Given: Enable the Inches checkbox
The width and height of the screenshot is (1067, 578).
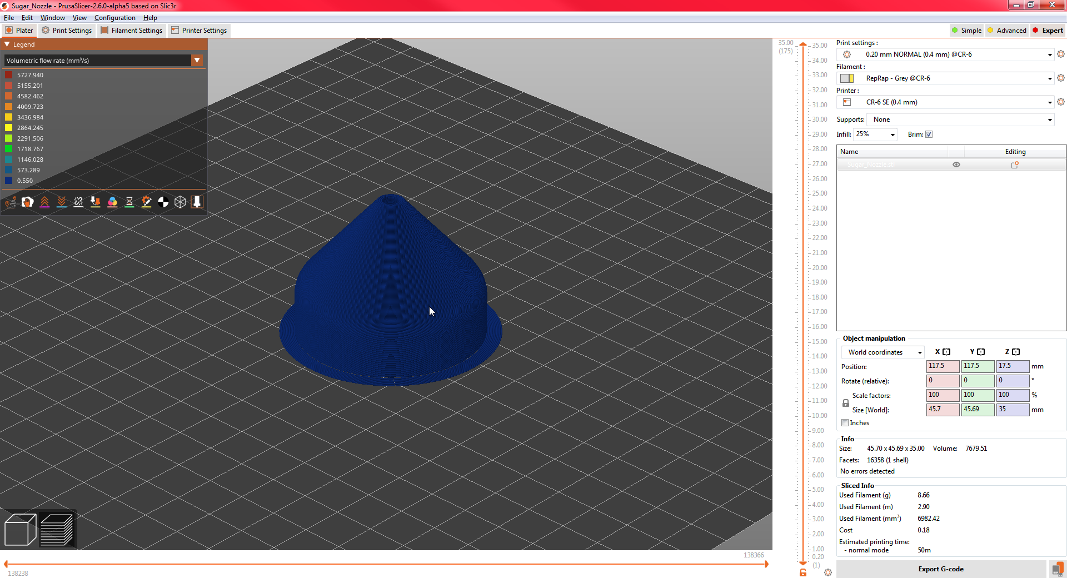Looking at the screenshot, I should click(x=845, y=423).
